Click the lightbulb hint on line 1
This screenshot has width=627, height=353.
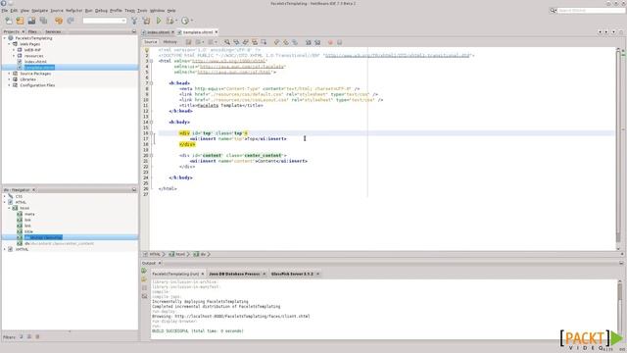click(147, 50)
